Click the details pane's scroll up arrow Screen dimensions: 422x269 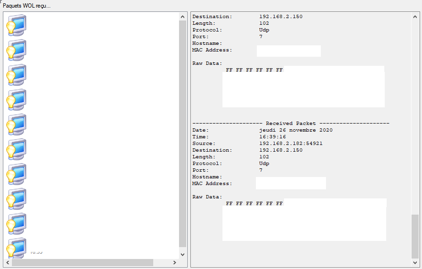pyautogui.click(x=415, y=17)
